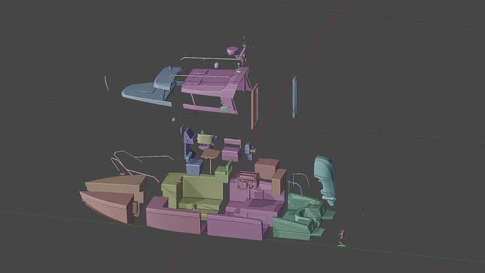Select the blue arched stern railing
The height and width of the screenshot is (273, 485).
[298, 184]
